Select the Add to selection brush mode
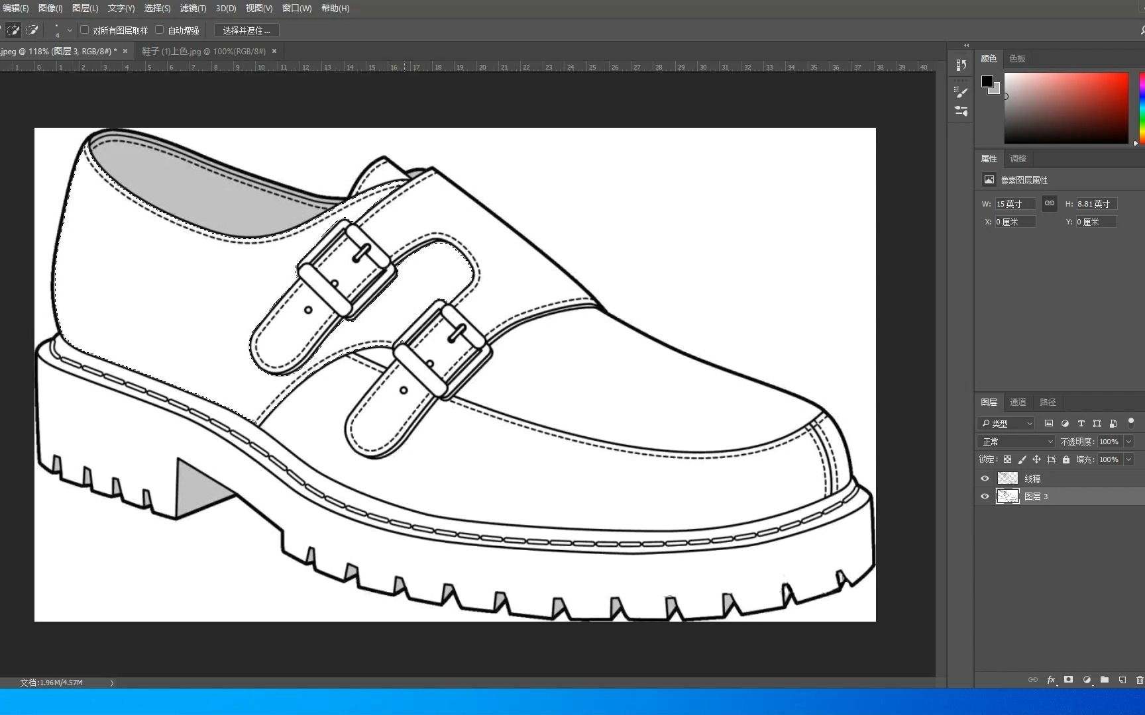The height and width of the screenshot is (715, 1145). [13, 30]
